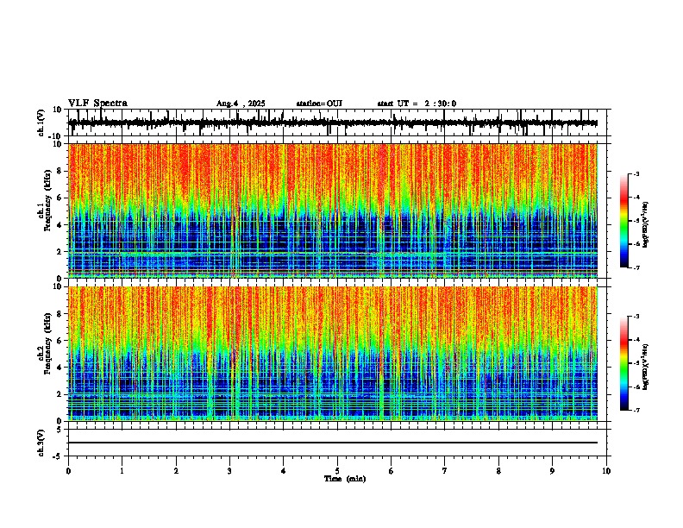Image resolution: width=683 pixels, height=528 pixels.
Task: Click the "-7" label of ch.2 color bar
Action: pos(636,411)
